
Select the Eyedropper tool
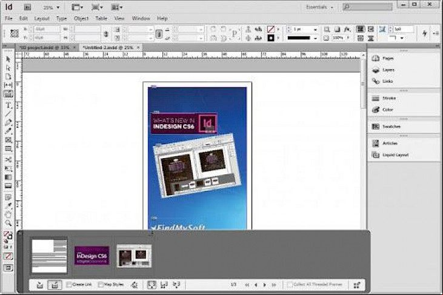8,206
